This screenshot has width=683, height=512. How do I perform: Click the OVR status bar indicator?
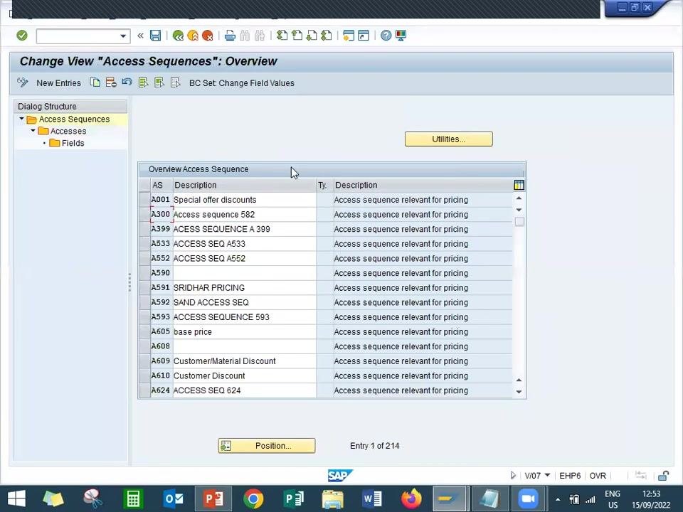598,476
